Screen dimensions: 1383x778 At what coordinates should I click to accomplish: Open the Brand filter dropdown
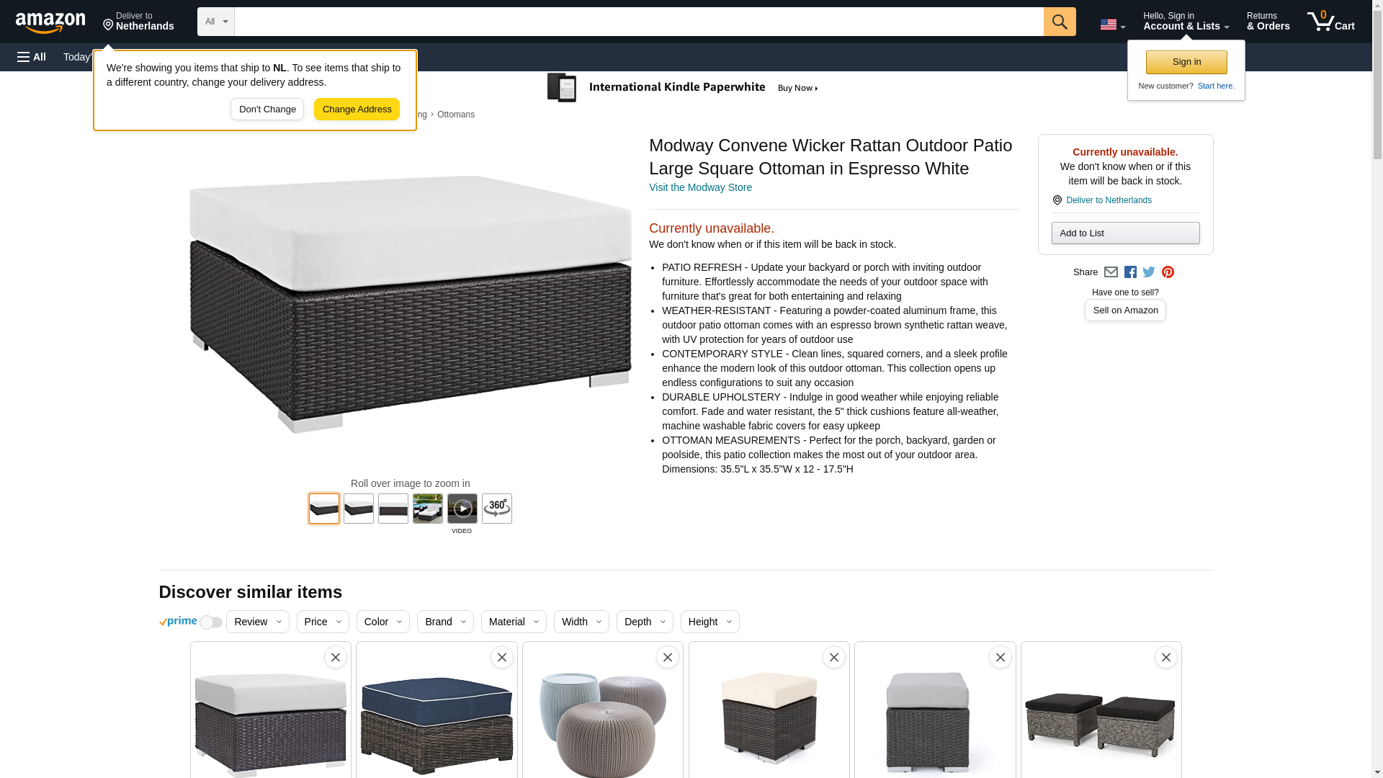(445, 622)
